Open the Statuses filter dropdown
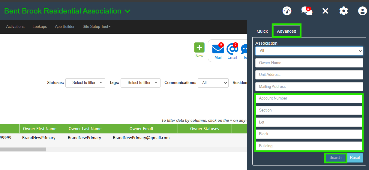Image resolution: width=369 pixels, height=170 pixels. coord(85,83)
